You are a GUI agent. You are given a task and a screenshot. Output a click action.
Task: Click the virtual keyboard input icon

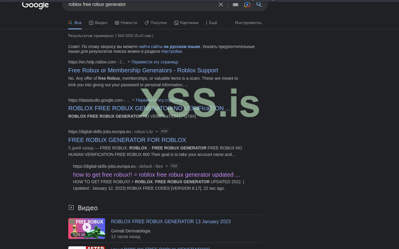(235, 4)
